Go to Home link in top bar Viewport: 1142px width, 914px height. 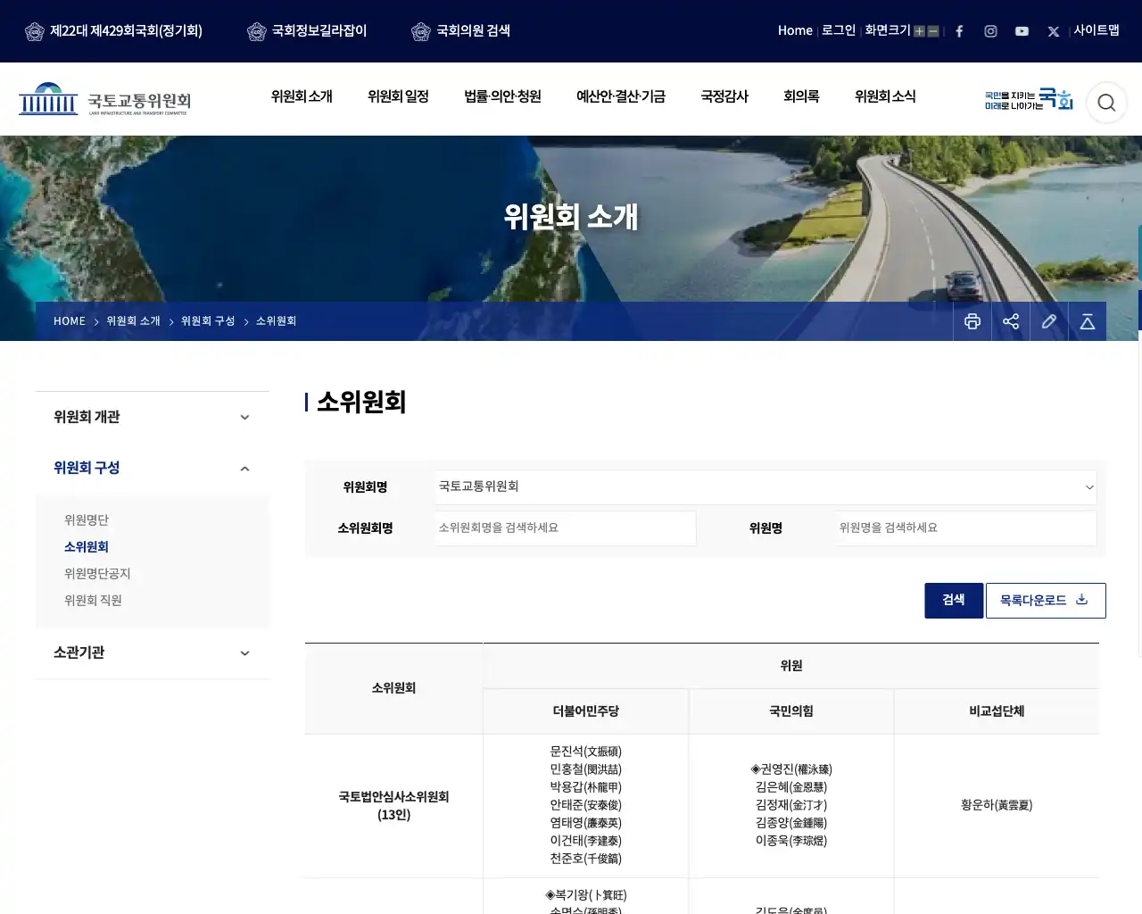795,30
